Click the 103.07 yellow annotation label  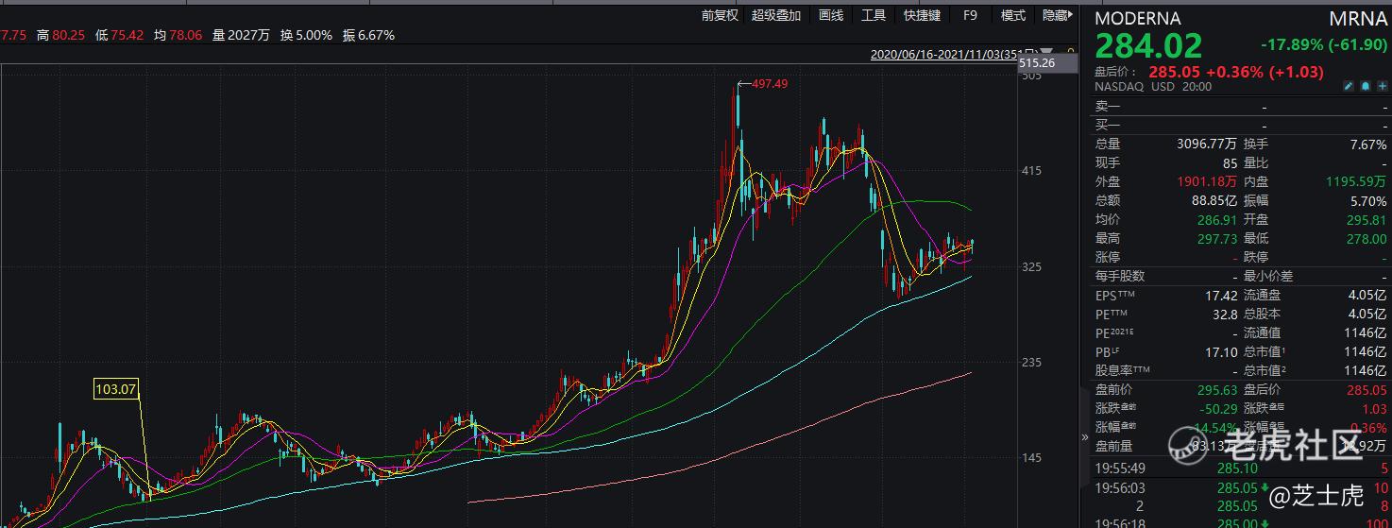coord(116,387)
